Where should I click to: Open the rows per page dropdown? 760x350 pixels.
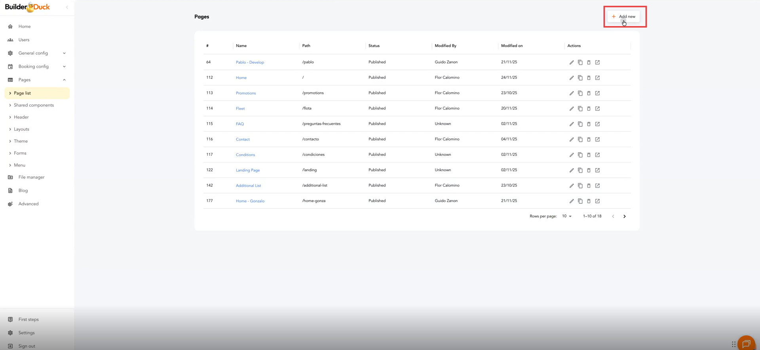coord(566,216)
